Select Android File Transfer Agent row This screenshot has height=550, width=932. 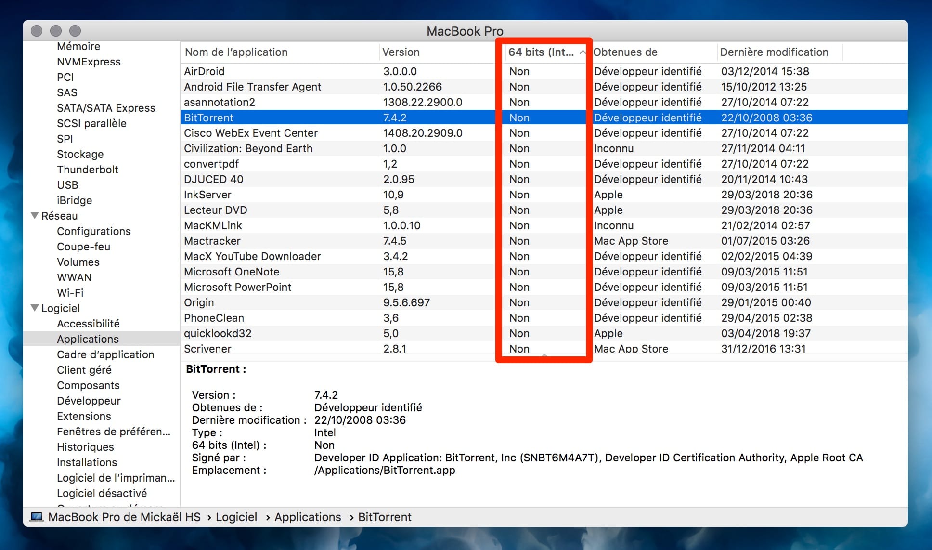[x=544, y=87]
